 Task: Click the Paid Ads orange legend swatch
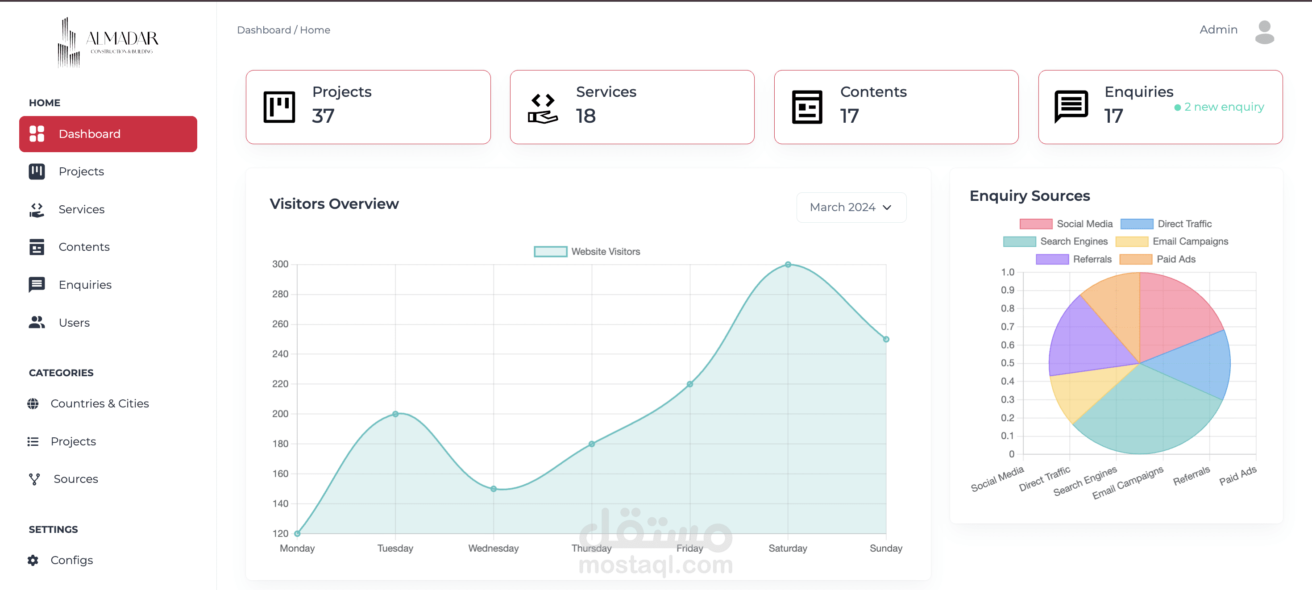click(x=1135, y=259)
